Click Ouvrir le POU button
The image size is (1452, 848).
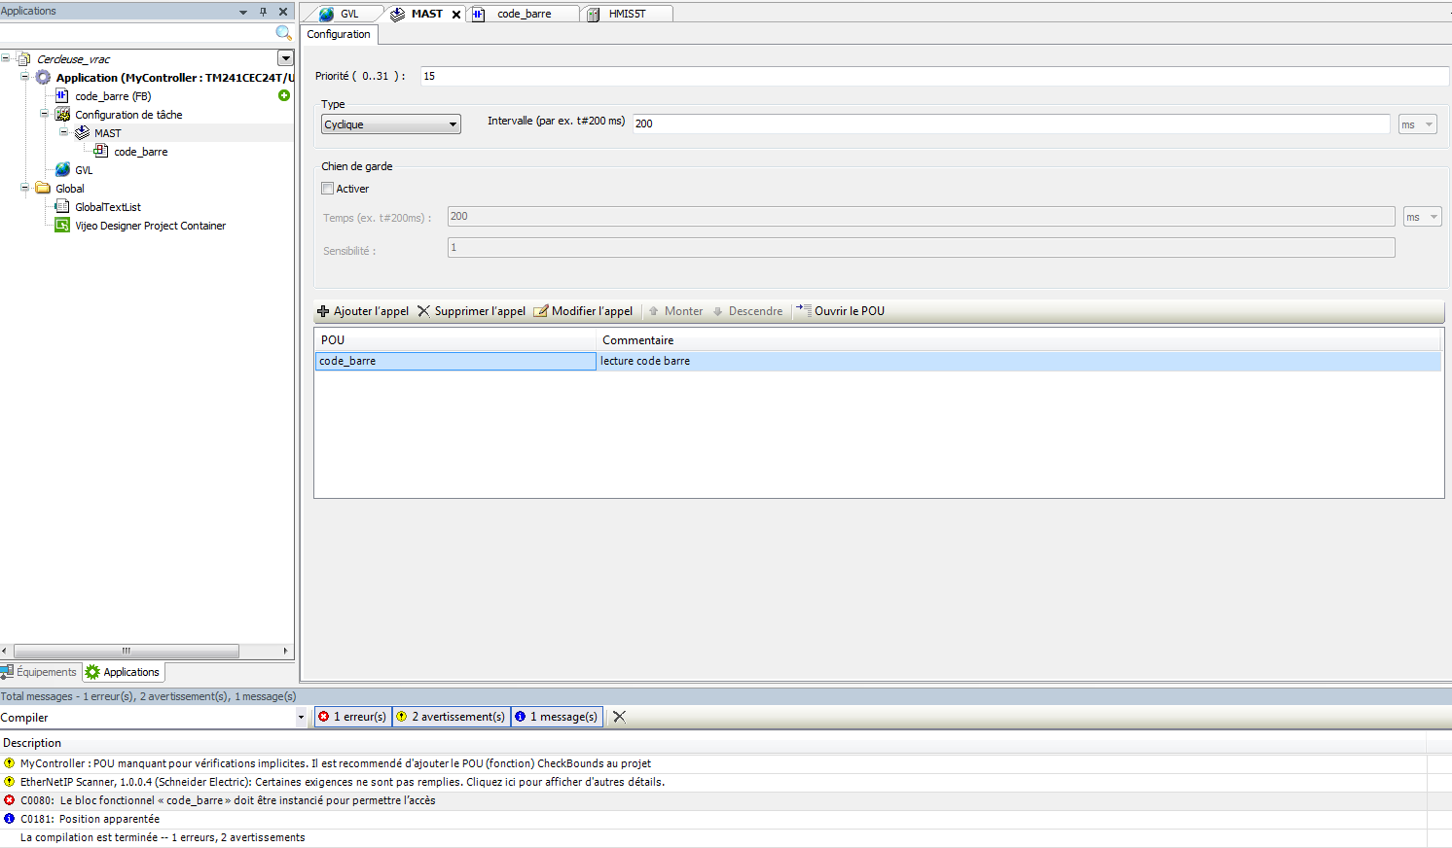tap(841, 311)
